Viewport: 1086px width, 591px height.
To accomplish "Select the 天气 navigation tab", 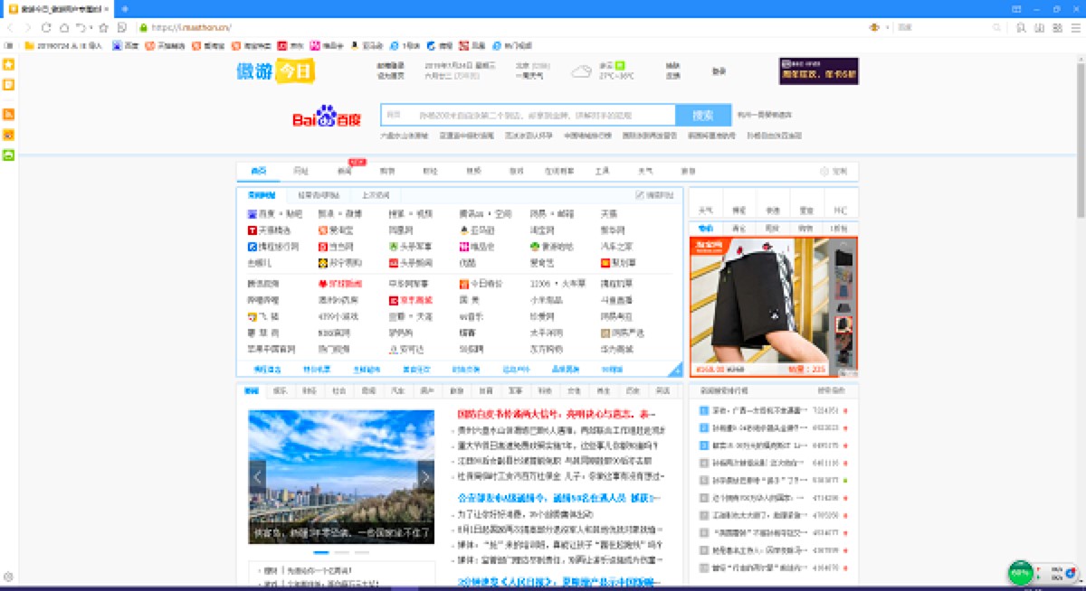I will coord(644,171).
